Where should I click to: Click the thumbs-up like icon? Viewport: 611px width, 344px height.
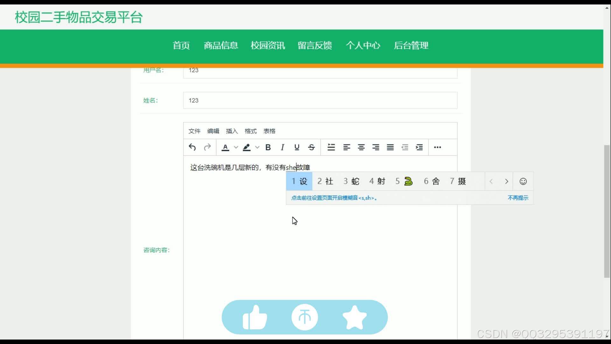point(255,317)
